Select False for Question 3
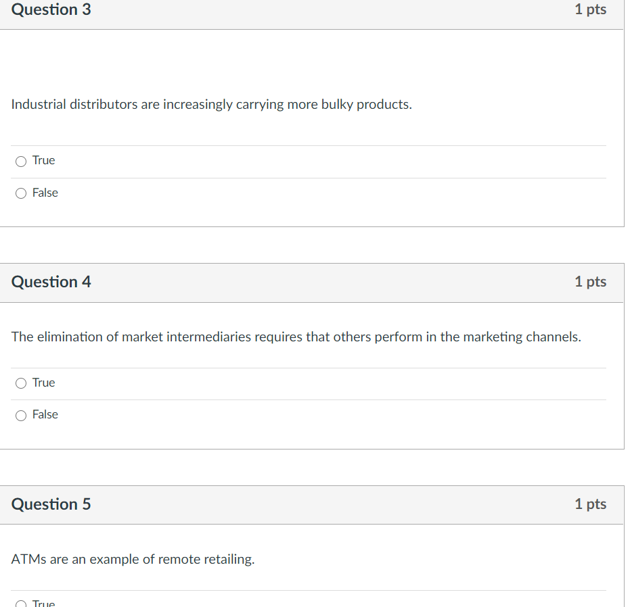Viewport: 632px width, 607px height. click(x=21, y=193)
